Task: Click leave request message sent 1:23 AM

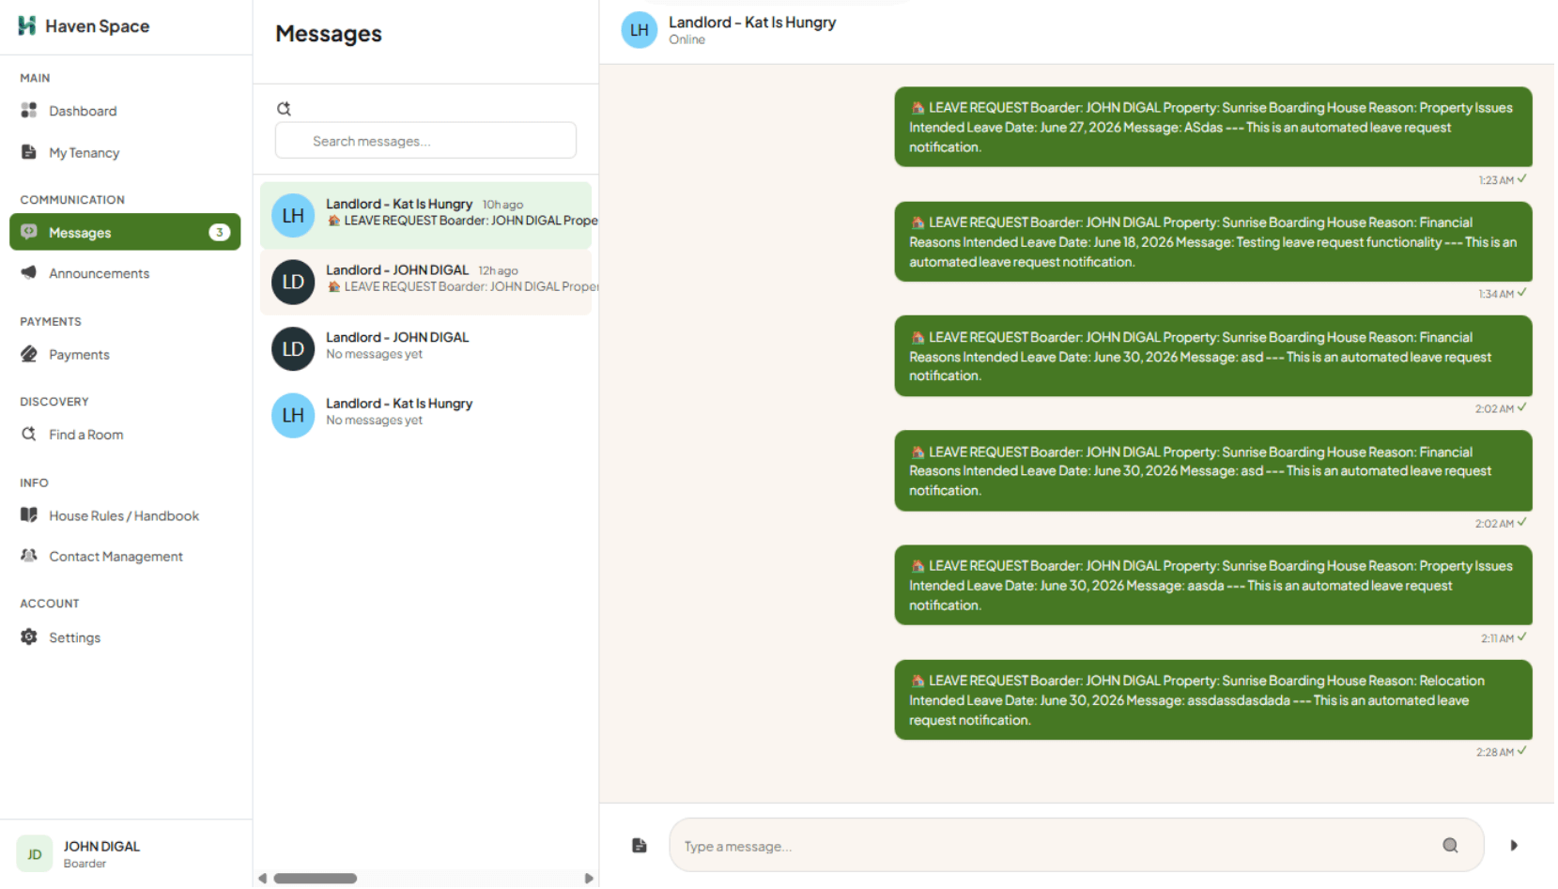Action: (1213, 127)
